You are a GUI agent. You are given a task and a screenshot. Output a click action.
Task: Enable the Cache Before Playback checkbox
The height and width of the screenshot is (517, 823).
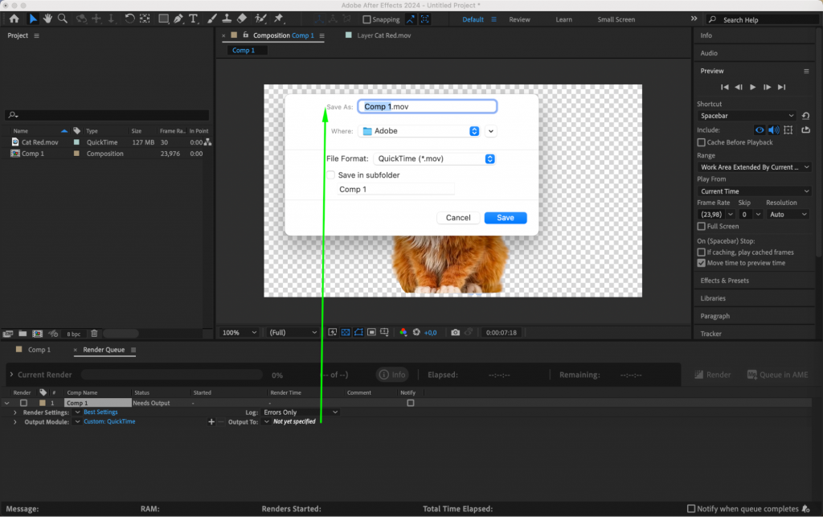click(x=701, y=142)
